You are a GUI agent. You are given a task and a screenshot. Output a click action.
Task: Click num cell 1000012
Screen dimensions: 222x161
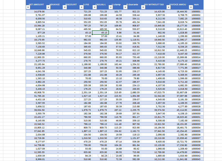(x=196, y=50)
